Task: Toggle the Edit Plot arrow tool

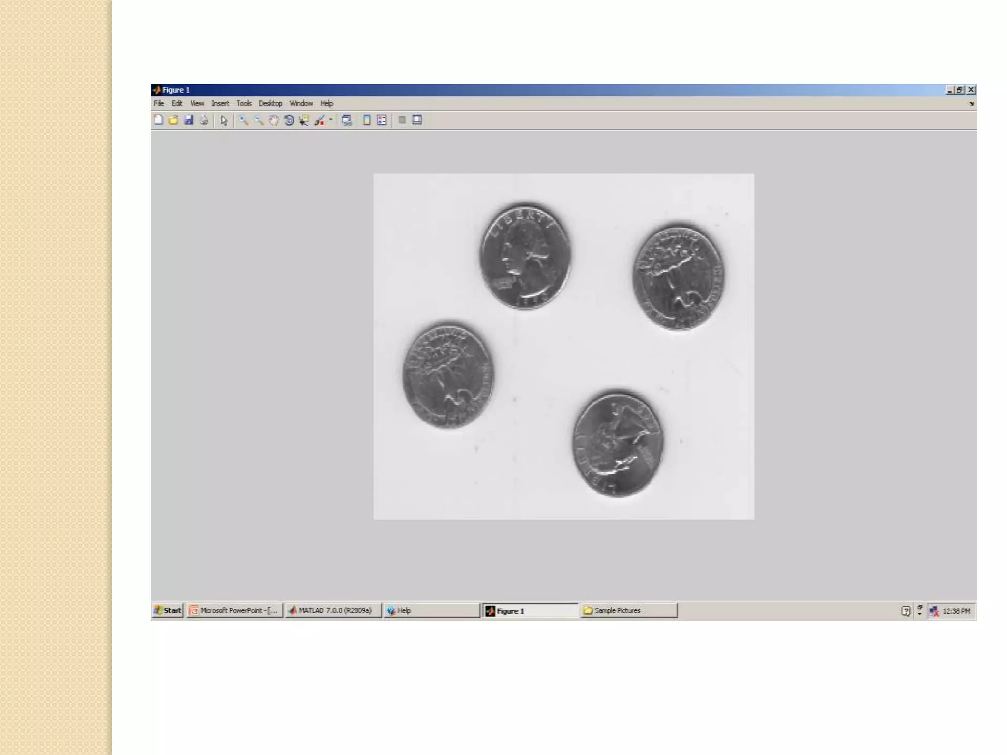Action: 224,120
